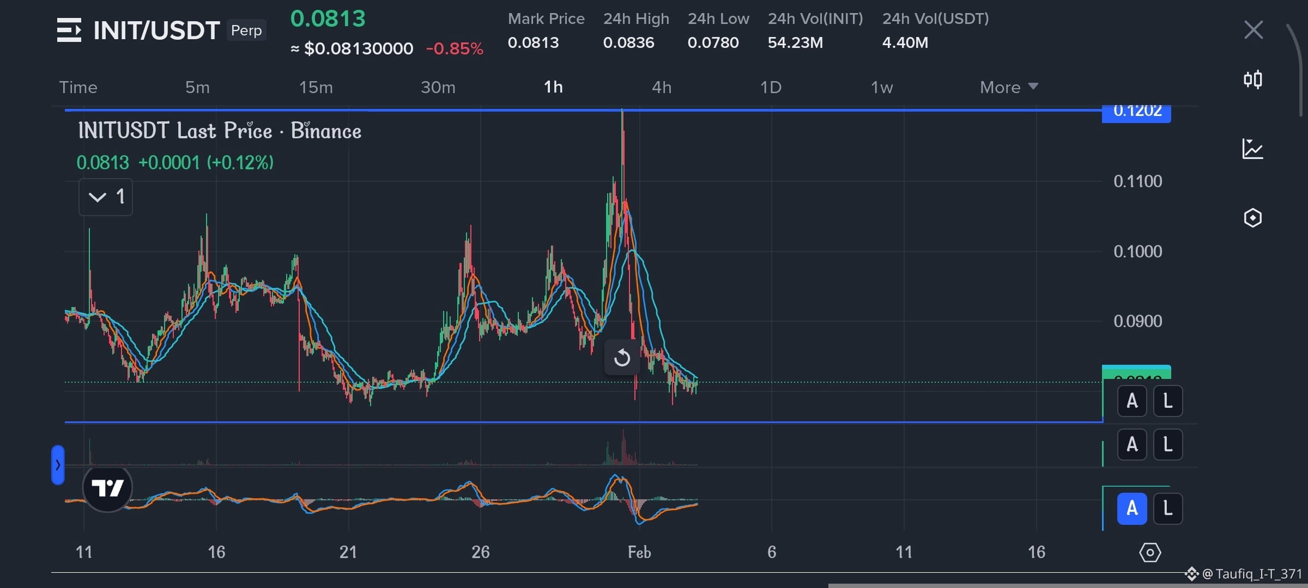The height and width of the screenshot is (588, 1308).
Task: Select the 1h timeframe tab
Action: 553,87
